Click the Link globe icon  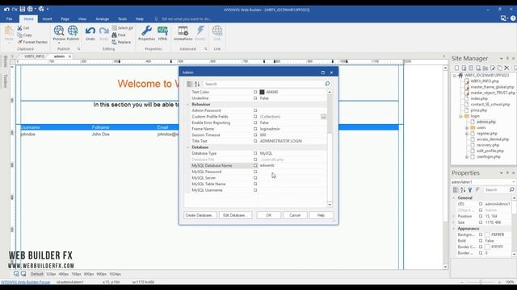[x=217, y=31]
